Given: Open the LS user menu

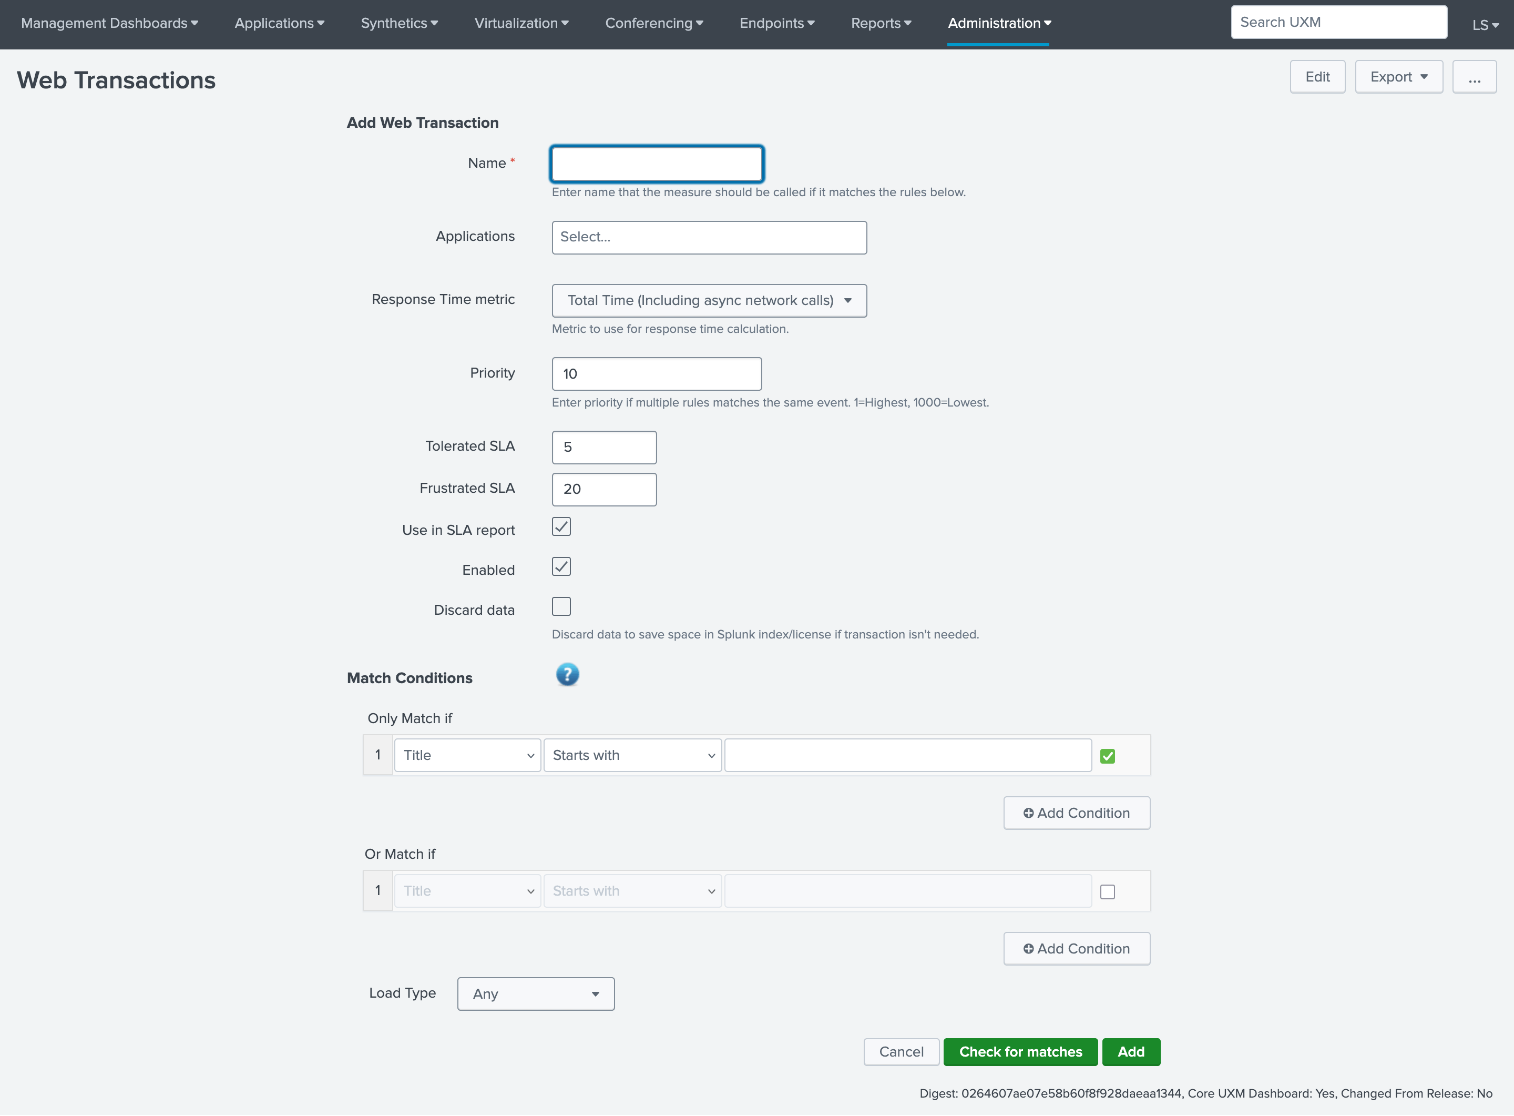Looking at the screenshot, I should click(x=1485, y=25).
